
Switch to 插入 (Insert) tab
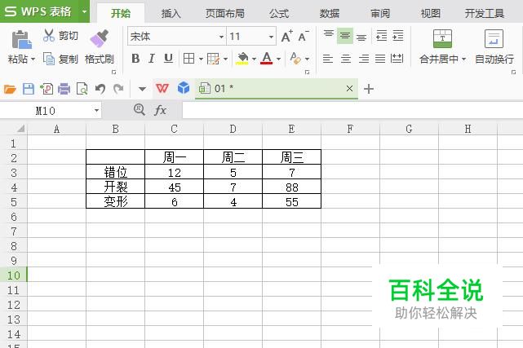click(x=171, y=13)
